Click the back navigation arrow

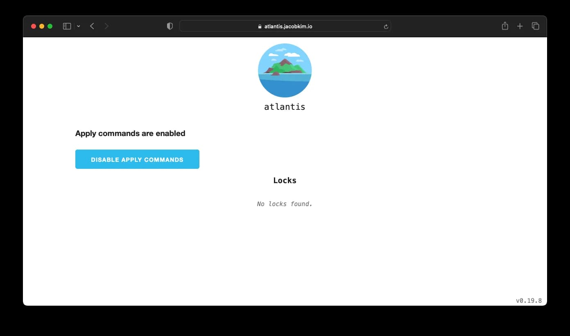[92, 26]
